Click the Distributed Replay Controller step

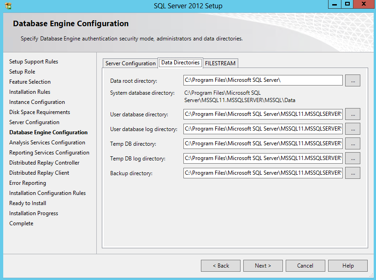[44, 163]
